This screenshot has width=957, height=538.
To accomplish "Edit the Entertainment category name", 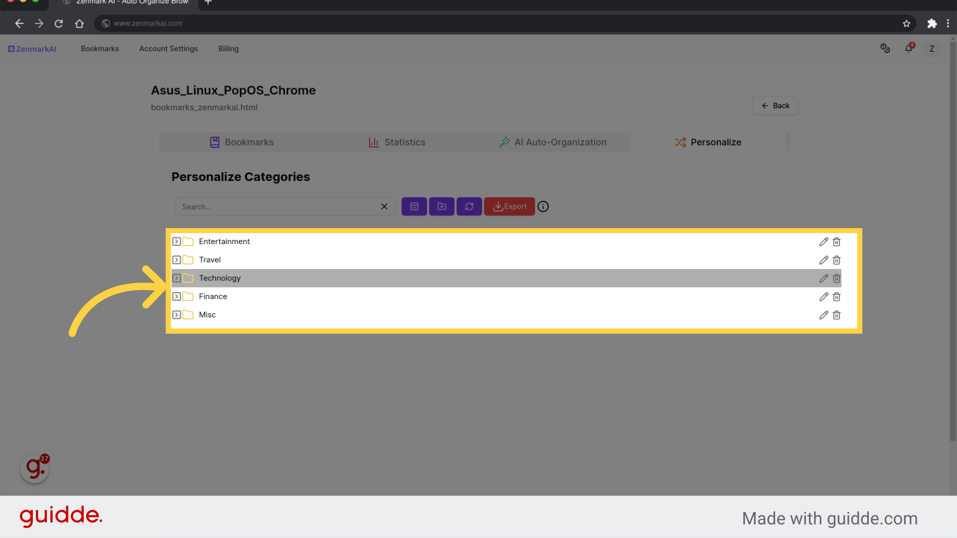I will (x=823, y=242).
